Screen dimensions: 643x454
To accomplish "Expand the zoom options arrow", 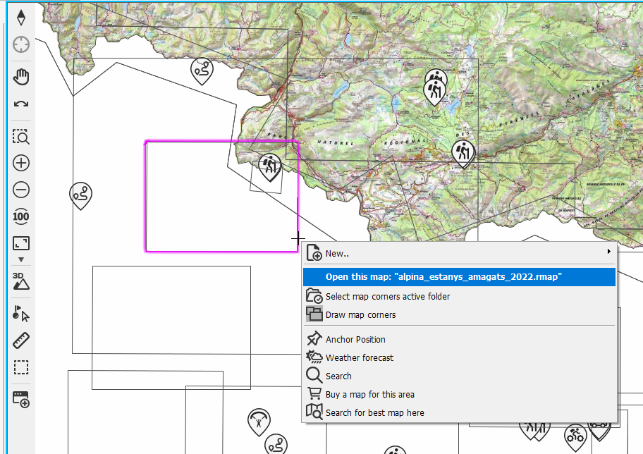I will coord(20,259).
